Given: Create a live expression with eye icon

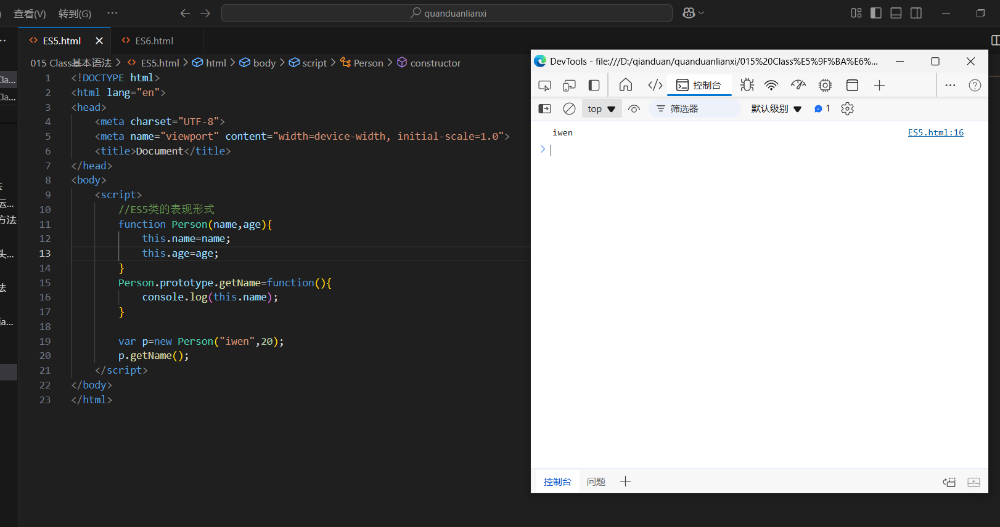Looking at the screenshot, I should pyautogui.click(x=634, y=109).
